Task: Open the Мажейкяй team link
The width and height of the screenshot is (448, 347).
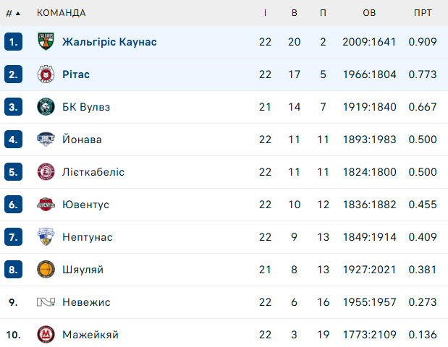Action: [90, 335]
